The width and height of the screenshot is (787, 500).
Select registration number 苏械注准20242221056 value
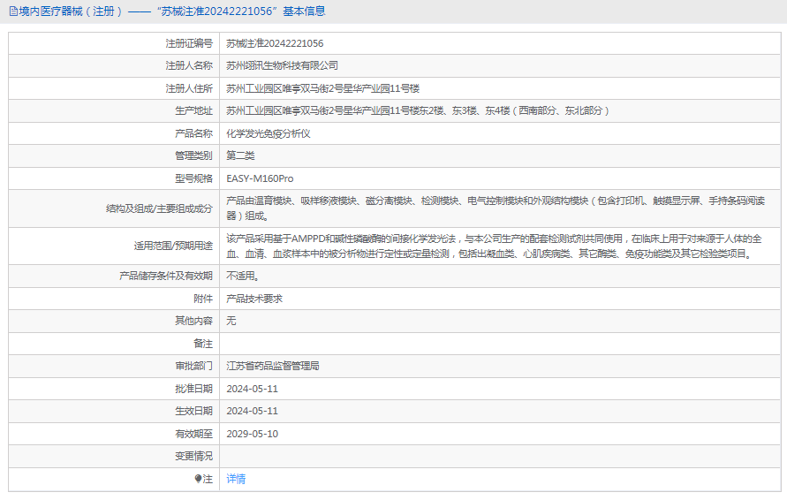(275, 43)
